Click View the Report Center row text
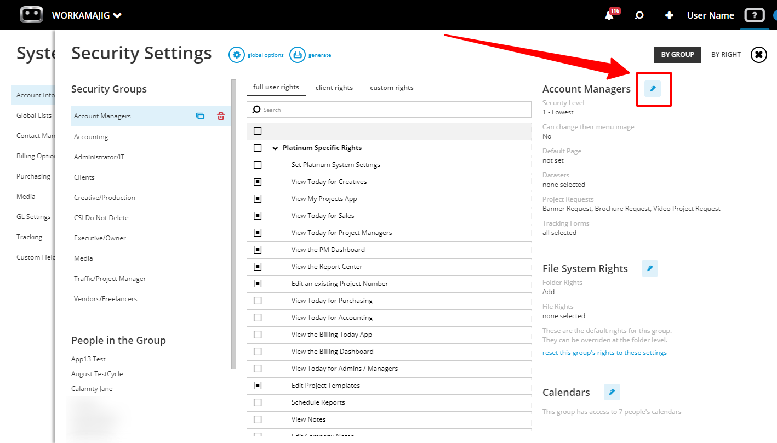This screenshot has height=443, width=777. (327, 267)
